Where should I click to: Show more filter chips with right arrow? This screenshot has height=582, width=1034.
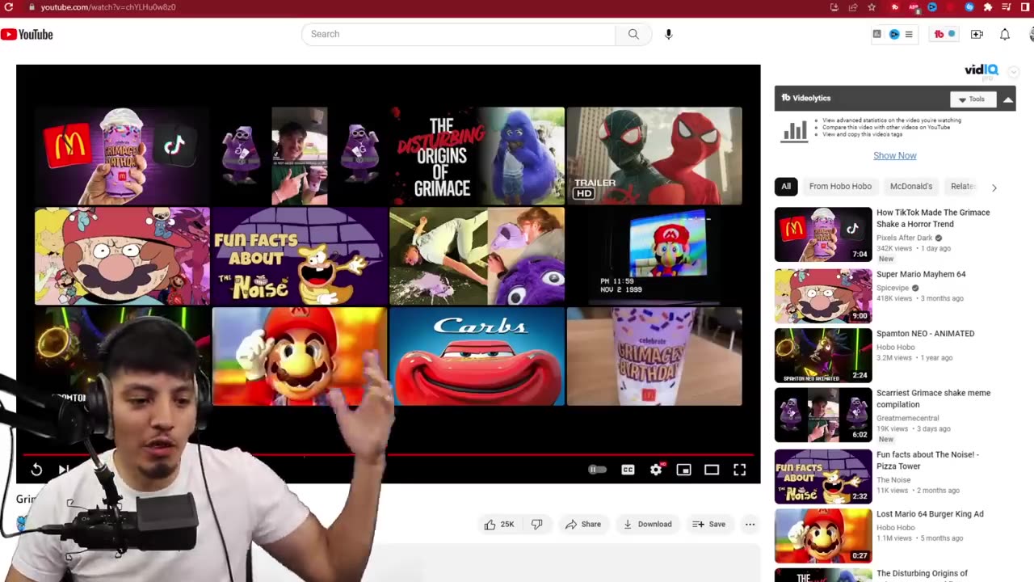point(994,188)
